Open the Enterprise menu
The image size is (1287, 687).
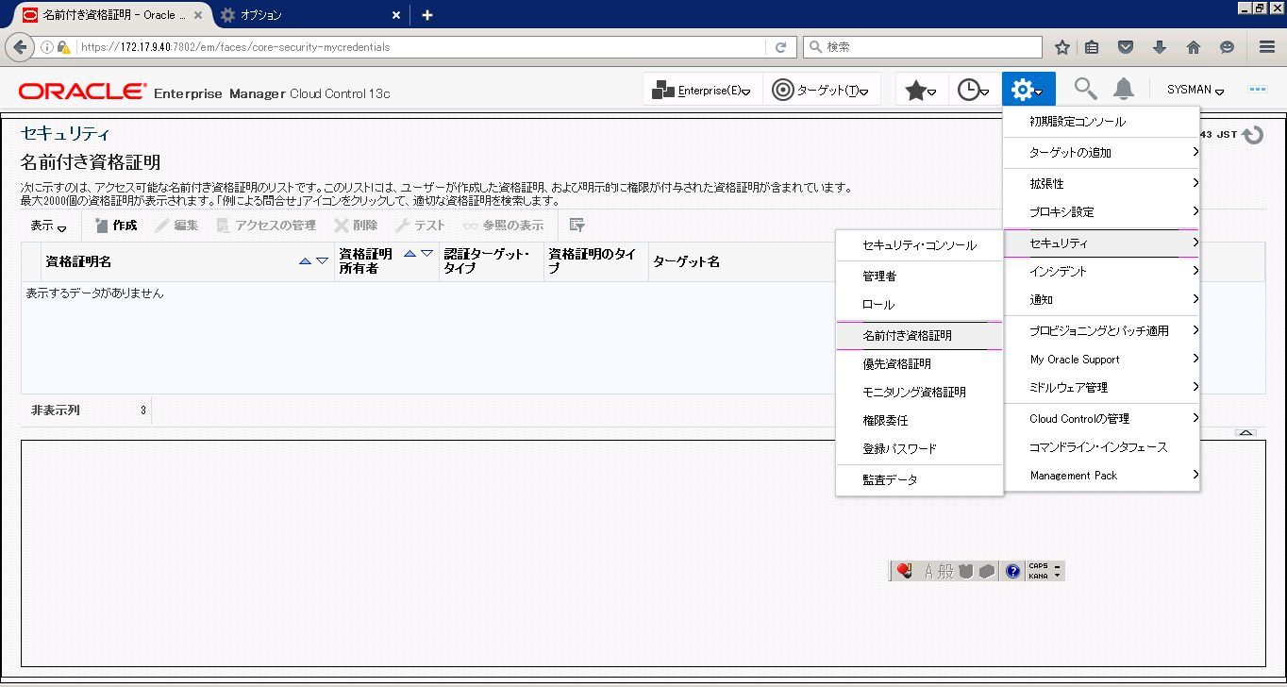pos(701,90)
